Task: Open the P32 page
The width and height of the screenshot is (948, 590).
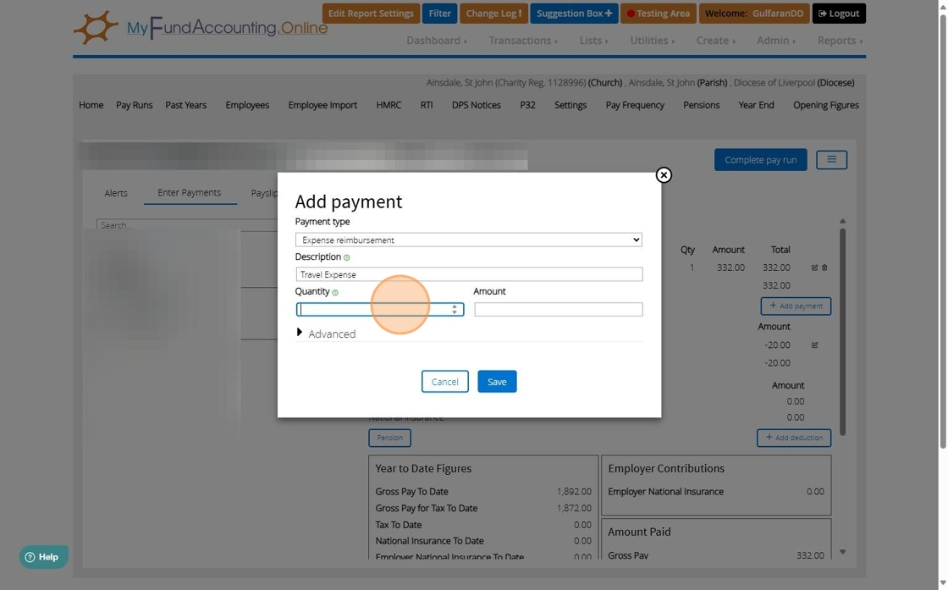Action: tap(527, 105)
